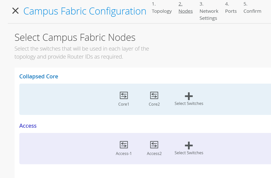Click the Access2 name label
Viewport: 271px width, 178px height.
[x=154, y=153]
